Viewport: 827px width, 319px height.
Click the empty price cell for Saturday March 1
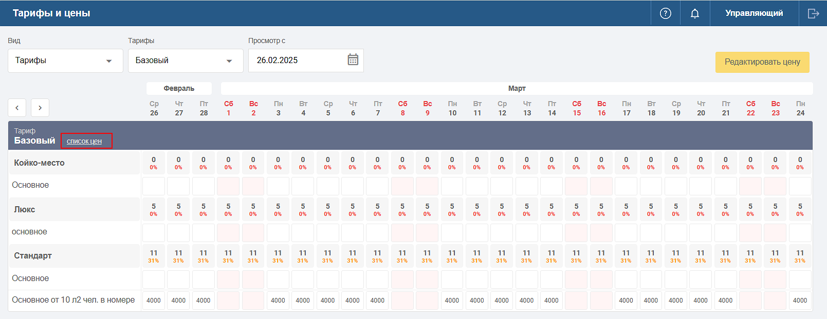pyautogui.click(x=228, y=301)
